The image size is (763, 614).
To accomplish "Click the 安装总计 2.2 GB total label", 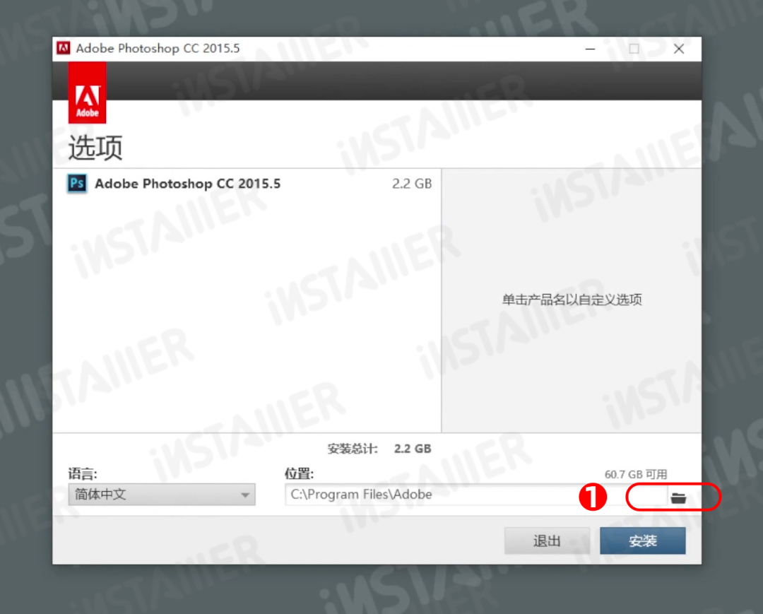I will (379, 449).
